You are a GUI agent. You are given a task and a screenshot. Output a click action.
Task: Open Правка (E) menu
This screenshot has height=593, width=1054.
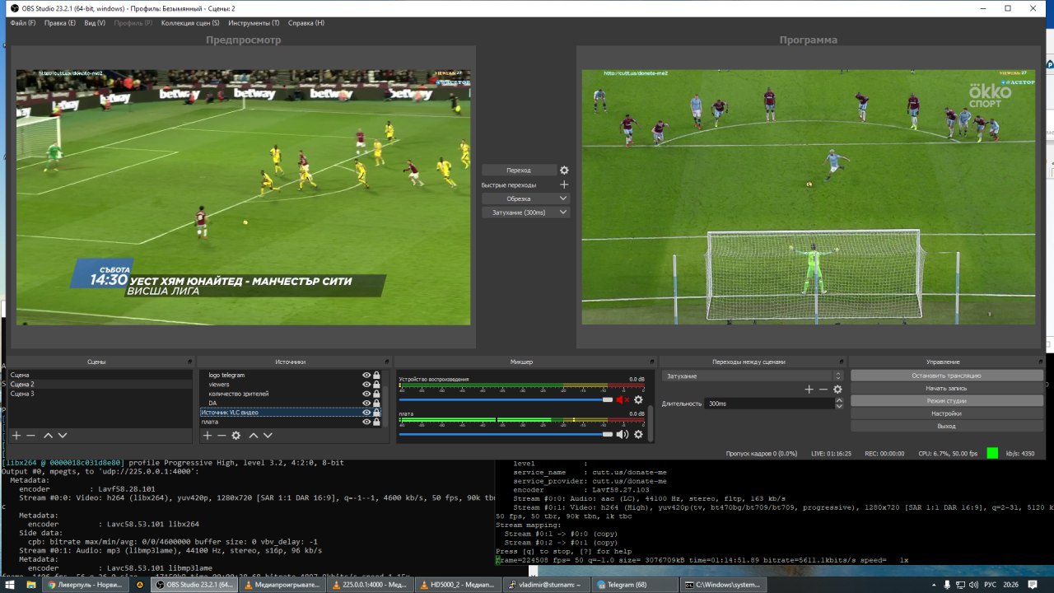point(60,23)
